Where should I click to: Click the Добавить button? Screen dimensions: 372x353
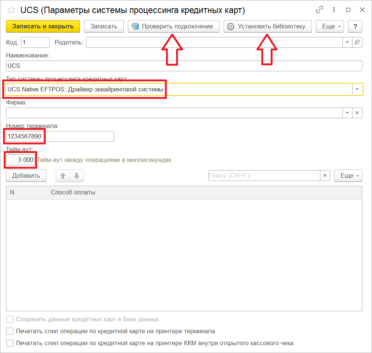[x=26, y=176]
